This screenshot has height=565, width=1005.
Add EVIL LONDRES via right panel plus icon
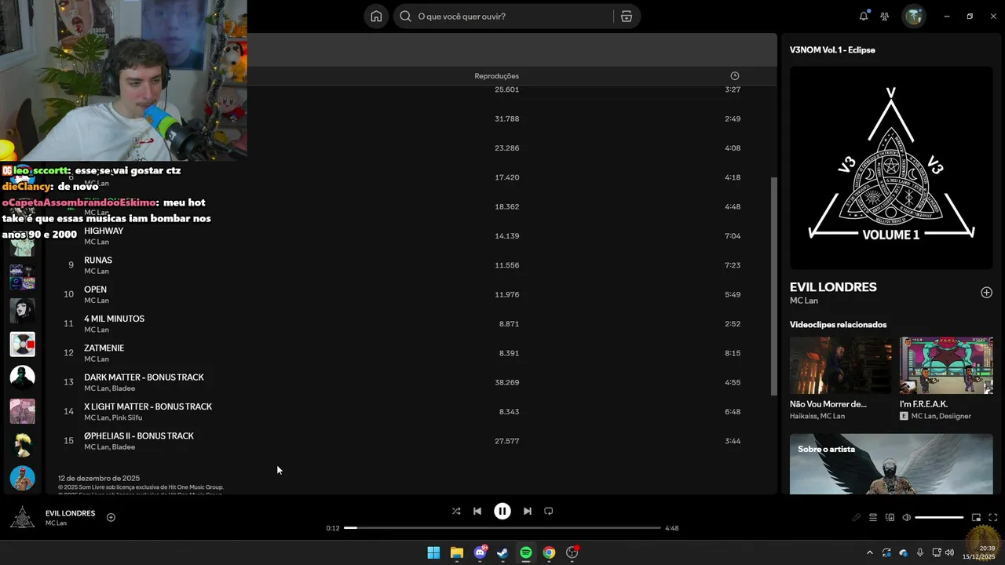point(986,293)
